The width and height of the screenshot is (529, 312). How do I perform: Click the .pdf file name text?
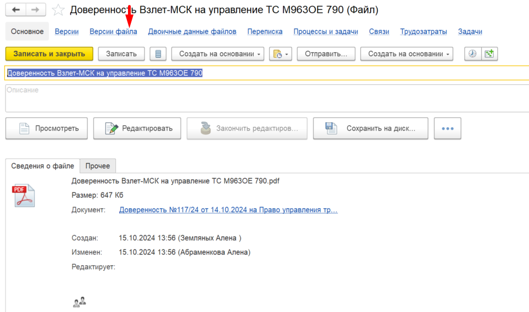(x=175, y=181)
